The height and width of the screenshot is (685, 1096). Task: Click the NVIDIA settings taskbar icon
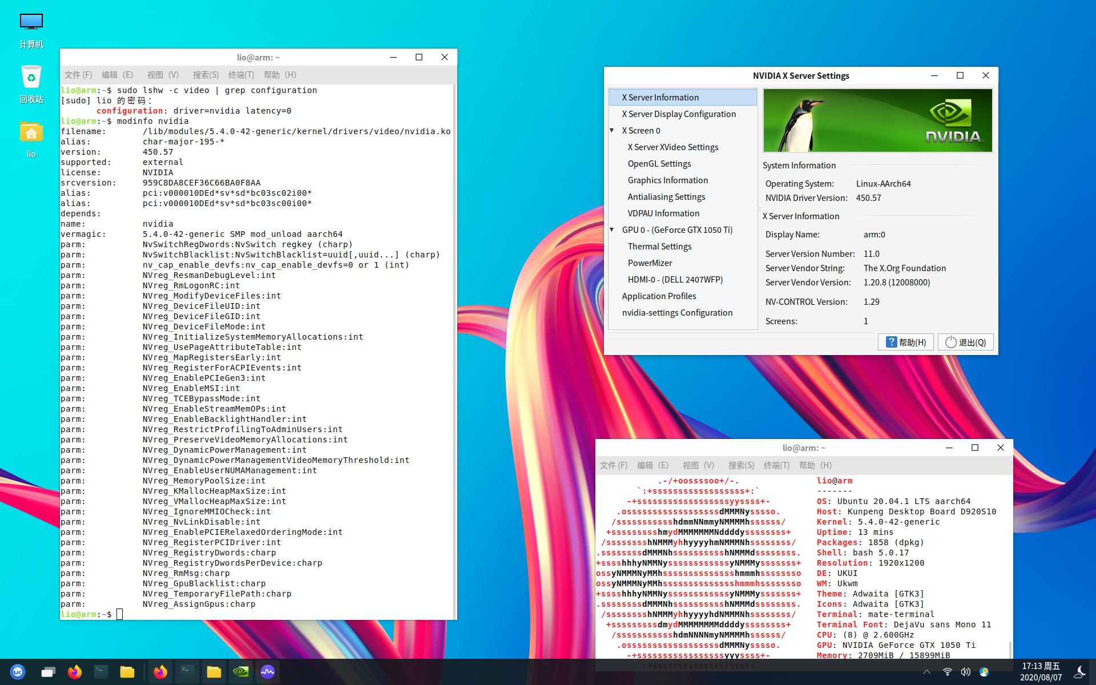[x=241, y=672]
